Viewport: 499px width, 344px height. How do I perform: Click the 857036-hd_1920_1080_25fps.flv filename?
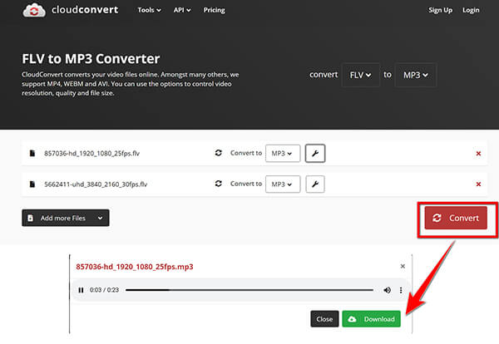tap(92, 153)
